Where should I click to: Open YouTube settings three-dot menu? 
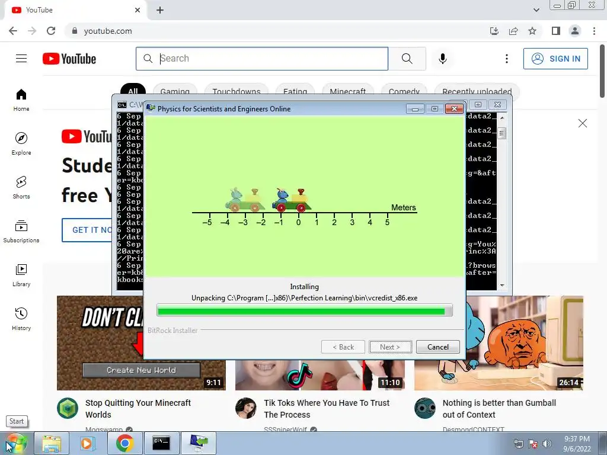point(506,59)
